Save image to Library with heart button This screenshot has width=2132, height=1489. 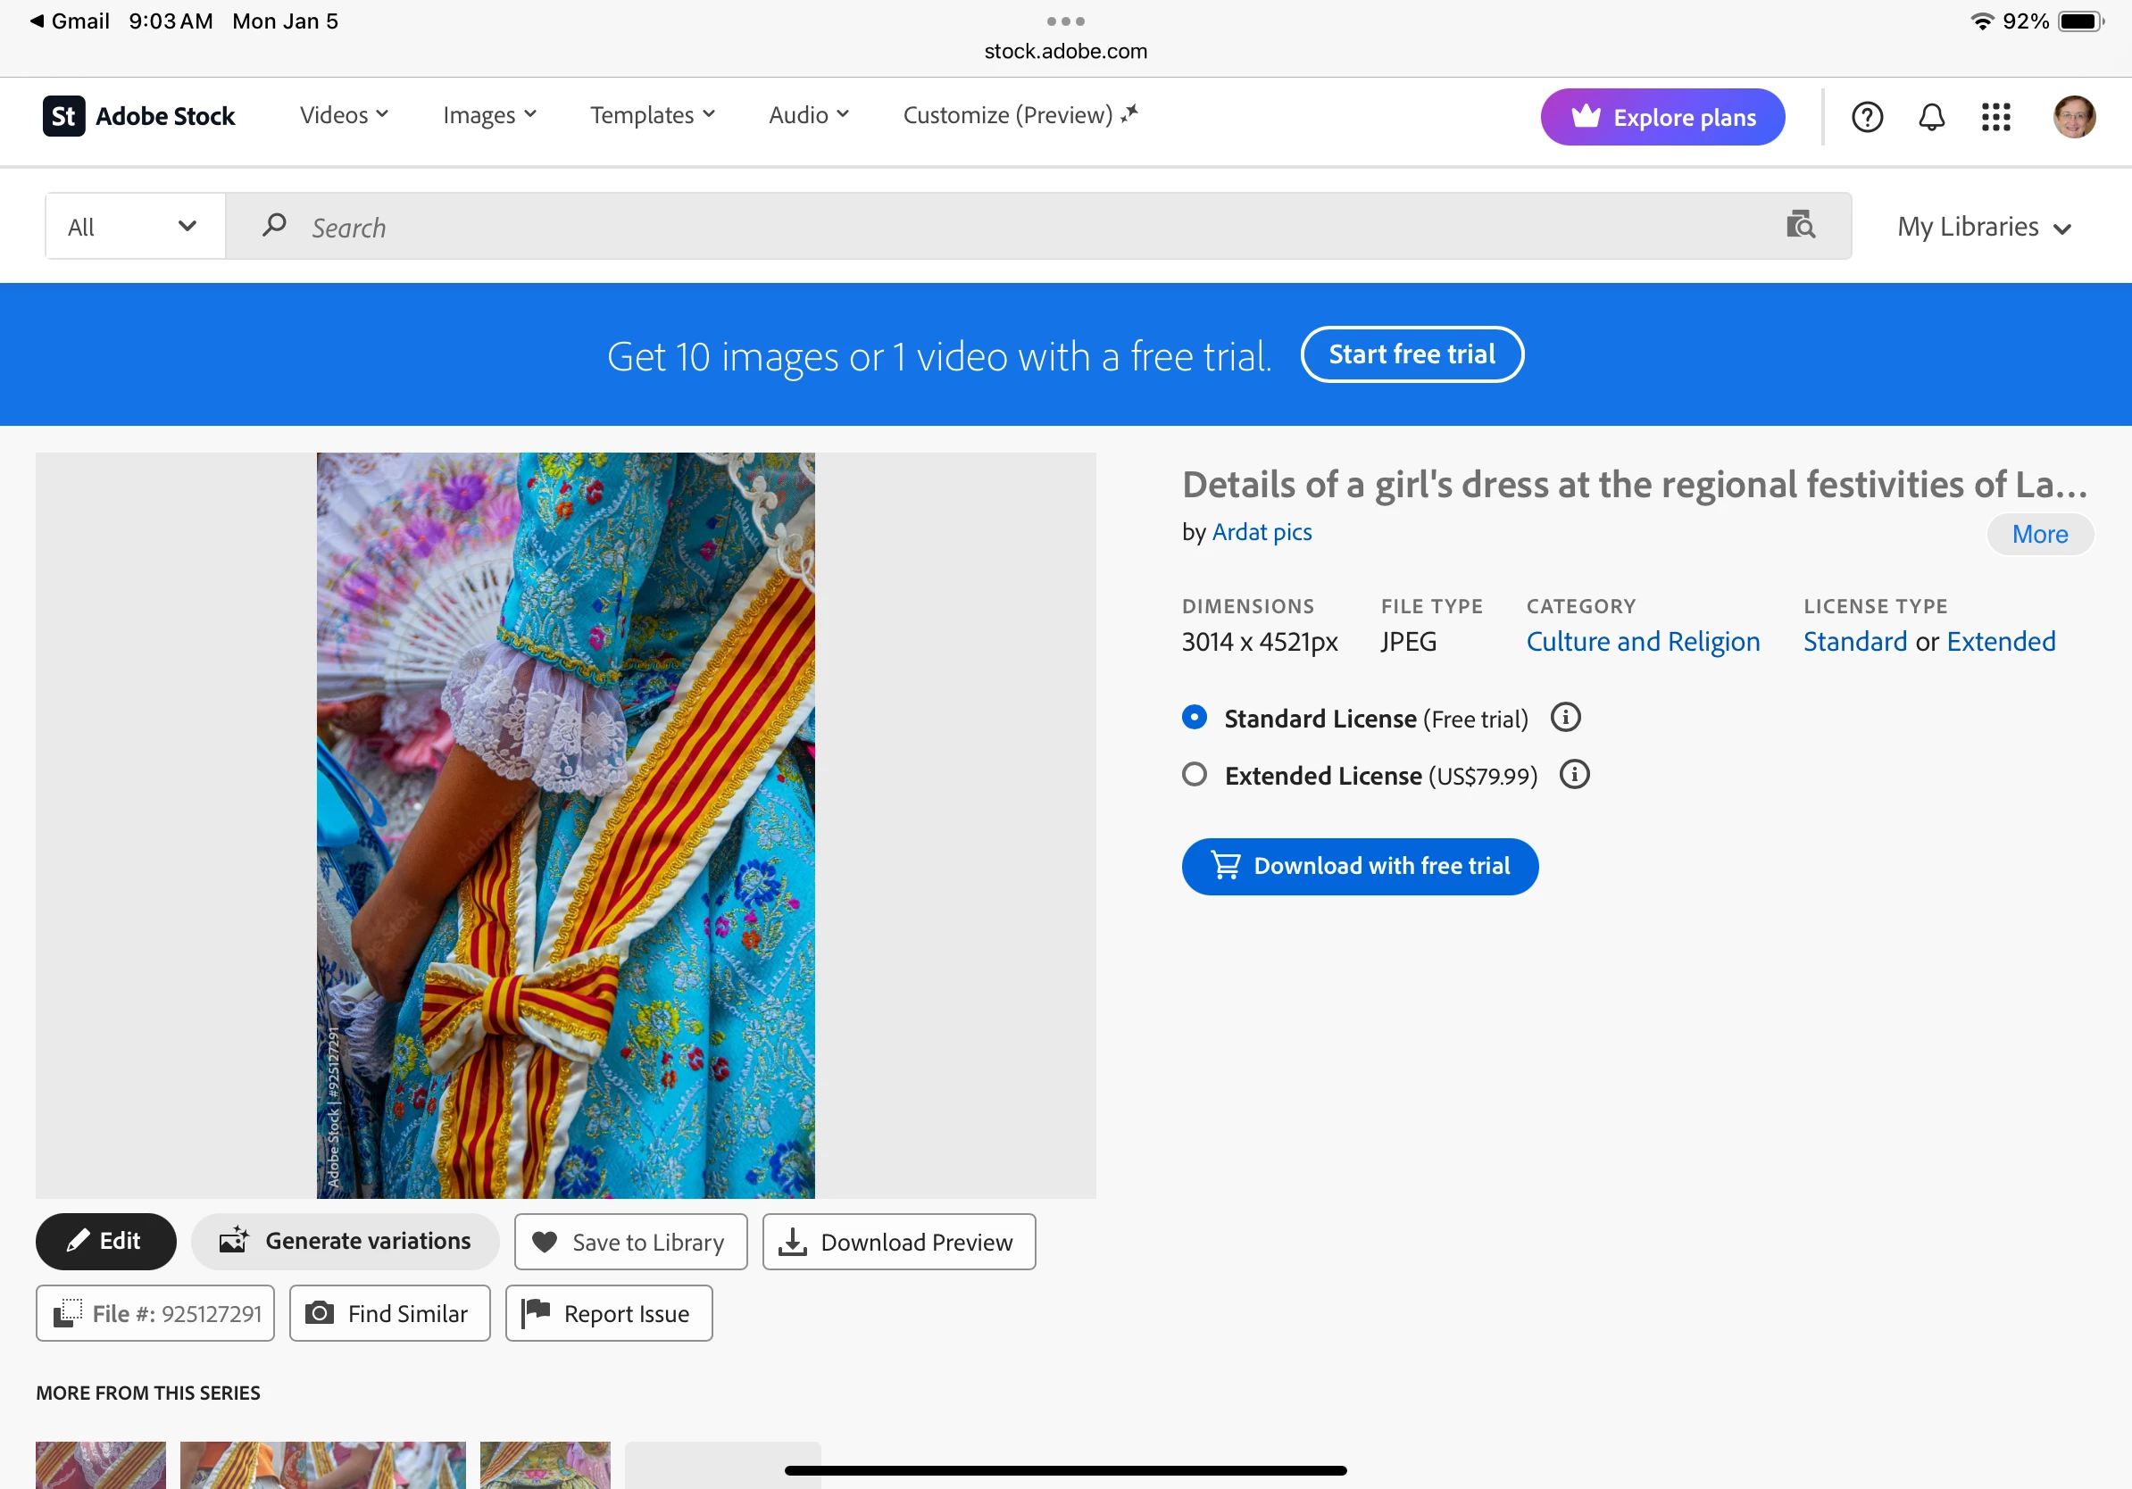click(630, 1242)
